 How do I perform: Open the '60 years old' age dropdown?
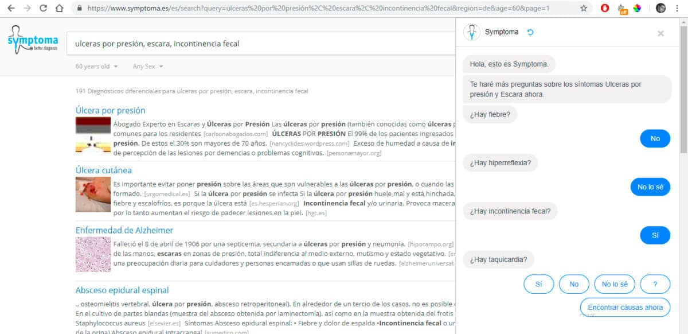coord(95,67)
